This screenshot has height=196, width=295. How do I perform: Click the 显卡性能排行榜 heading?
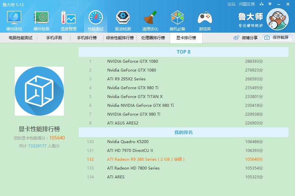point(39,129)
